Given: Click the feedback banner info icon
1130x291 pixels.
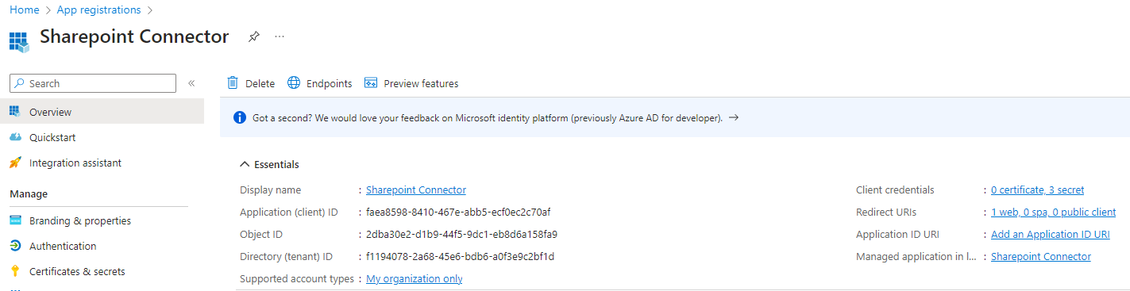Looking at the screenshot, I should tap(240, 117).
